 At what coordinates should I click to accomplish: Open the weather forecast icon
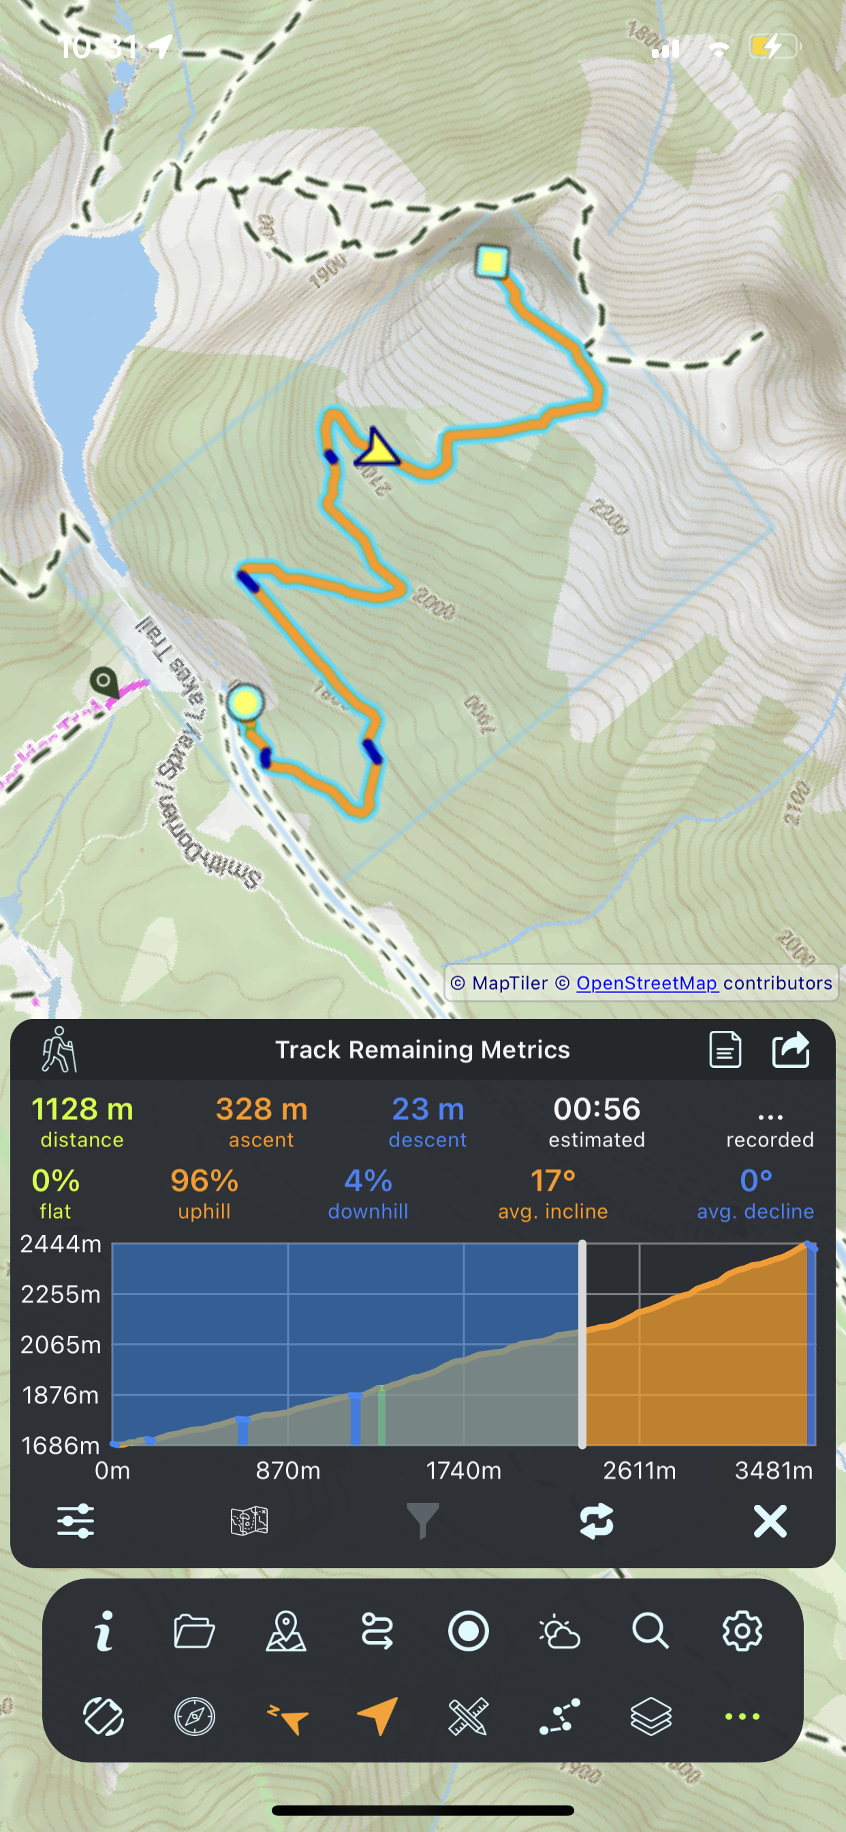tap(559, 1631)
